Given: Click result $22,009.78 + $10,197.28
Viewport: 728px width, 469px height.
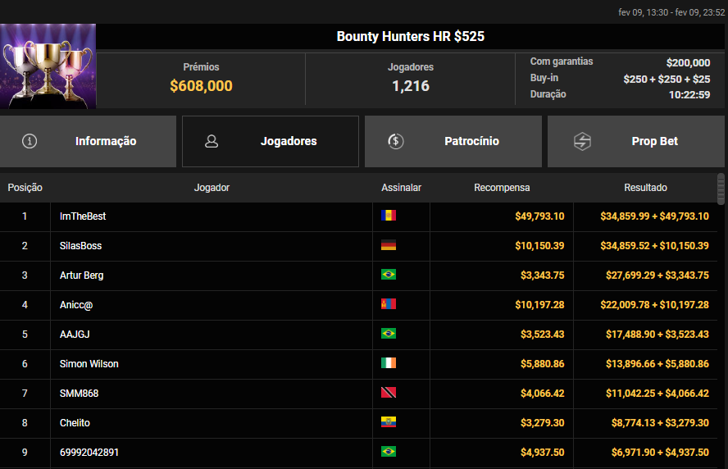Looking at the screenshot, I should [655, 305].
